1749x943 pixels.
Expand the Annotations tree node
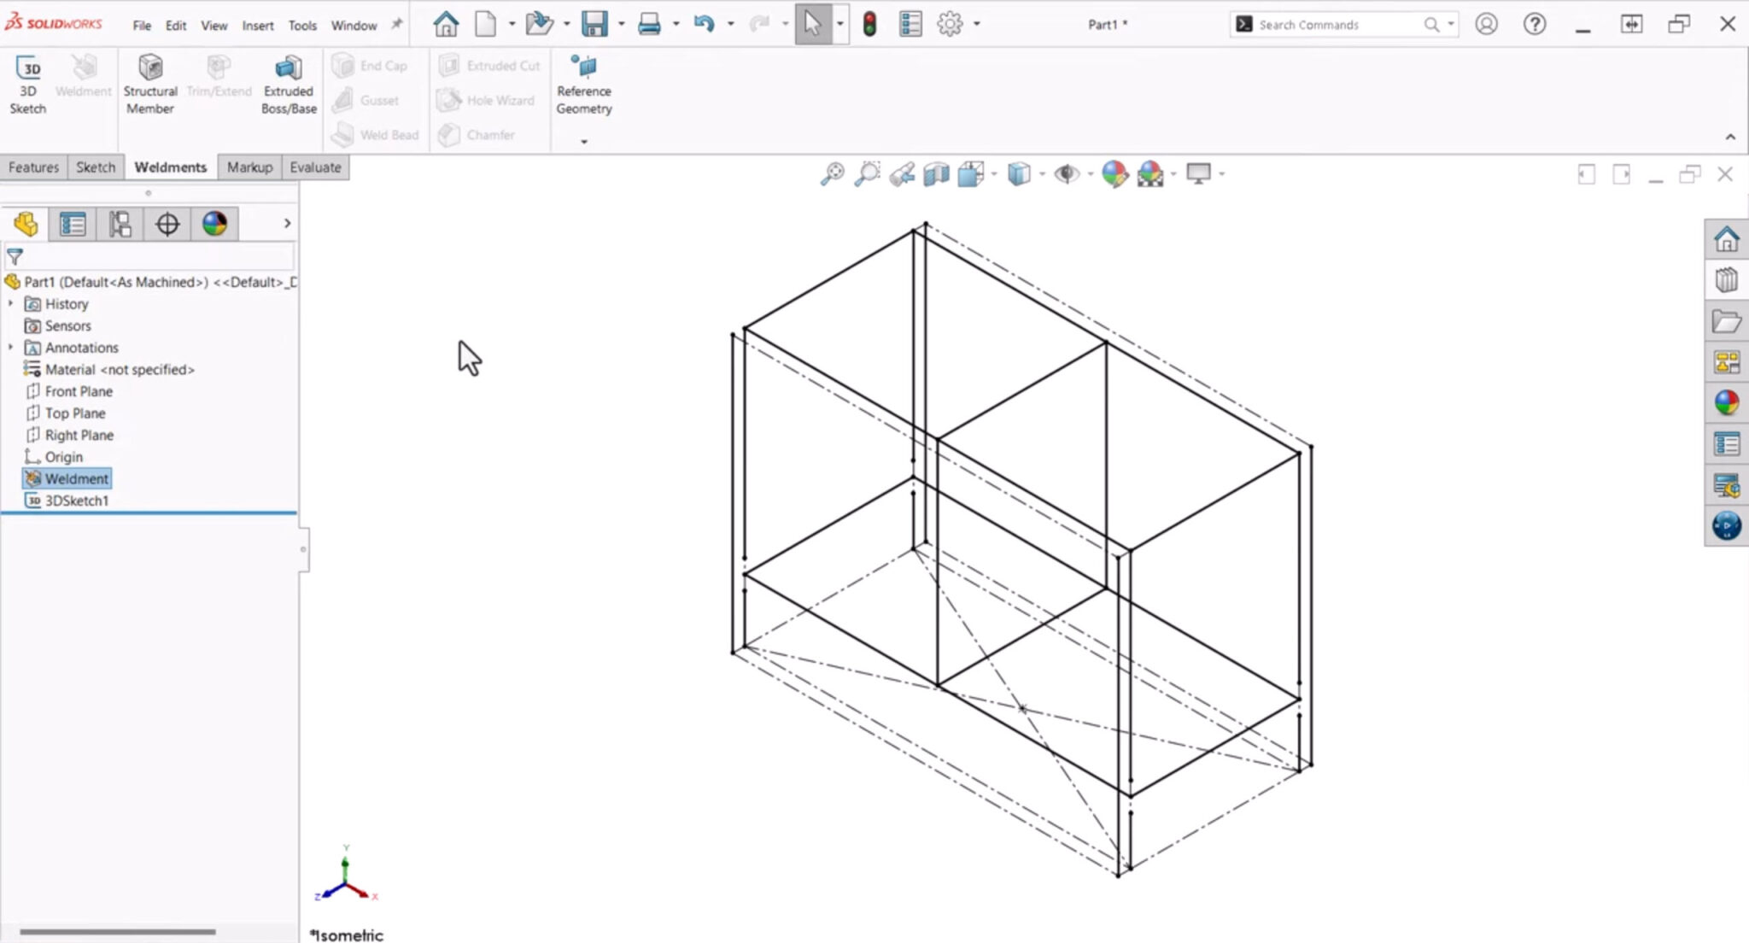point(10,347)
